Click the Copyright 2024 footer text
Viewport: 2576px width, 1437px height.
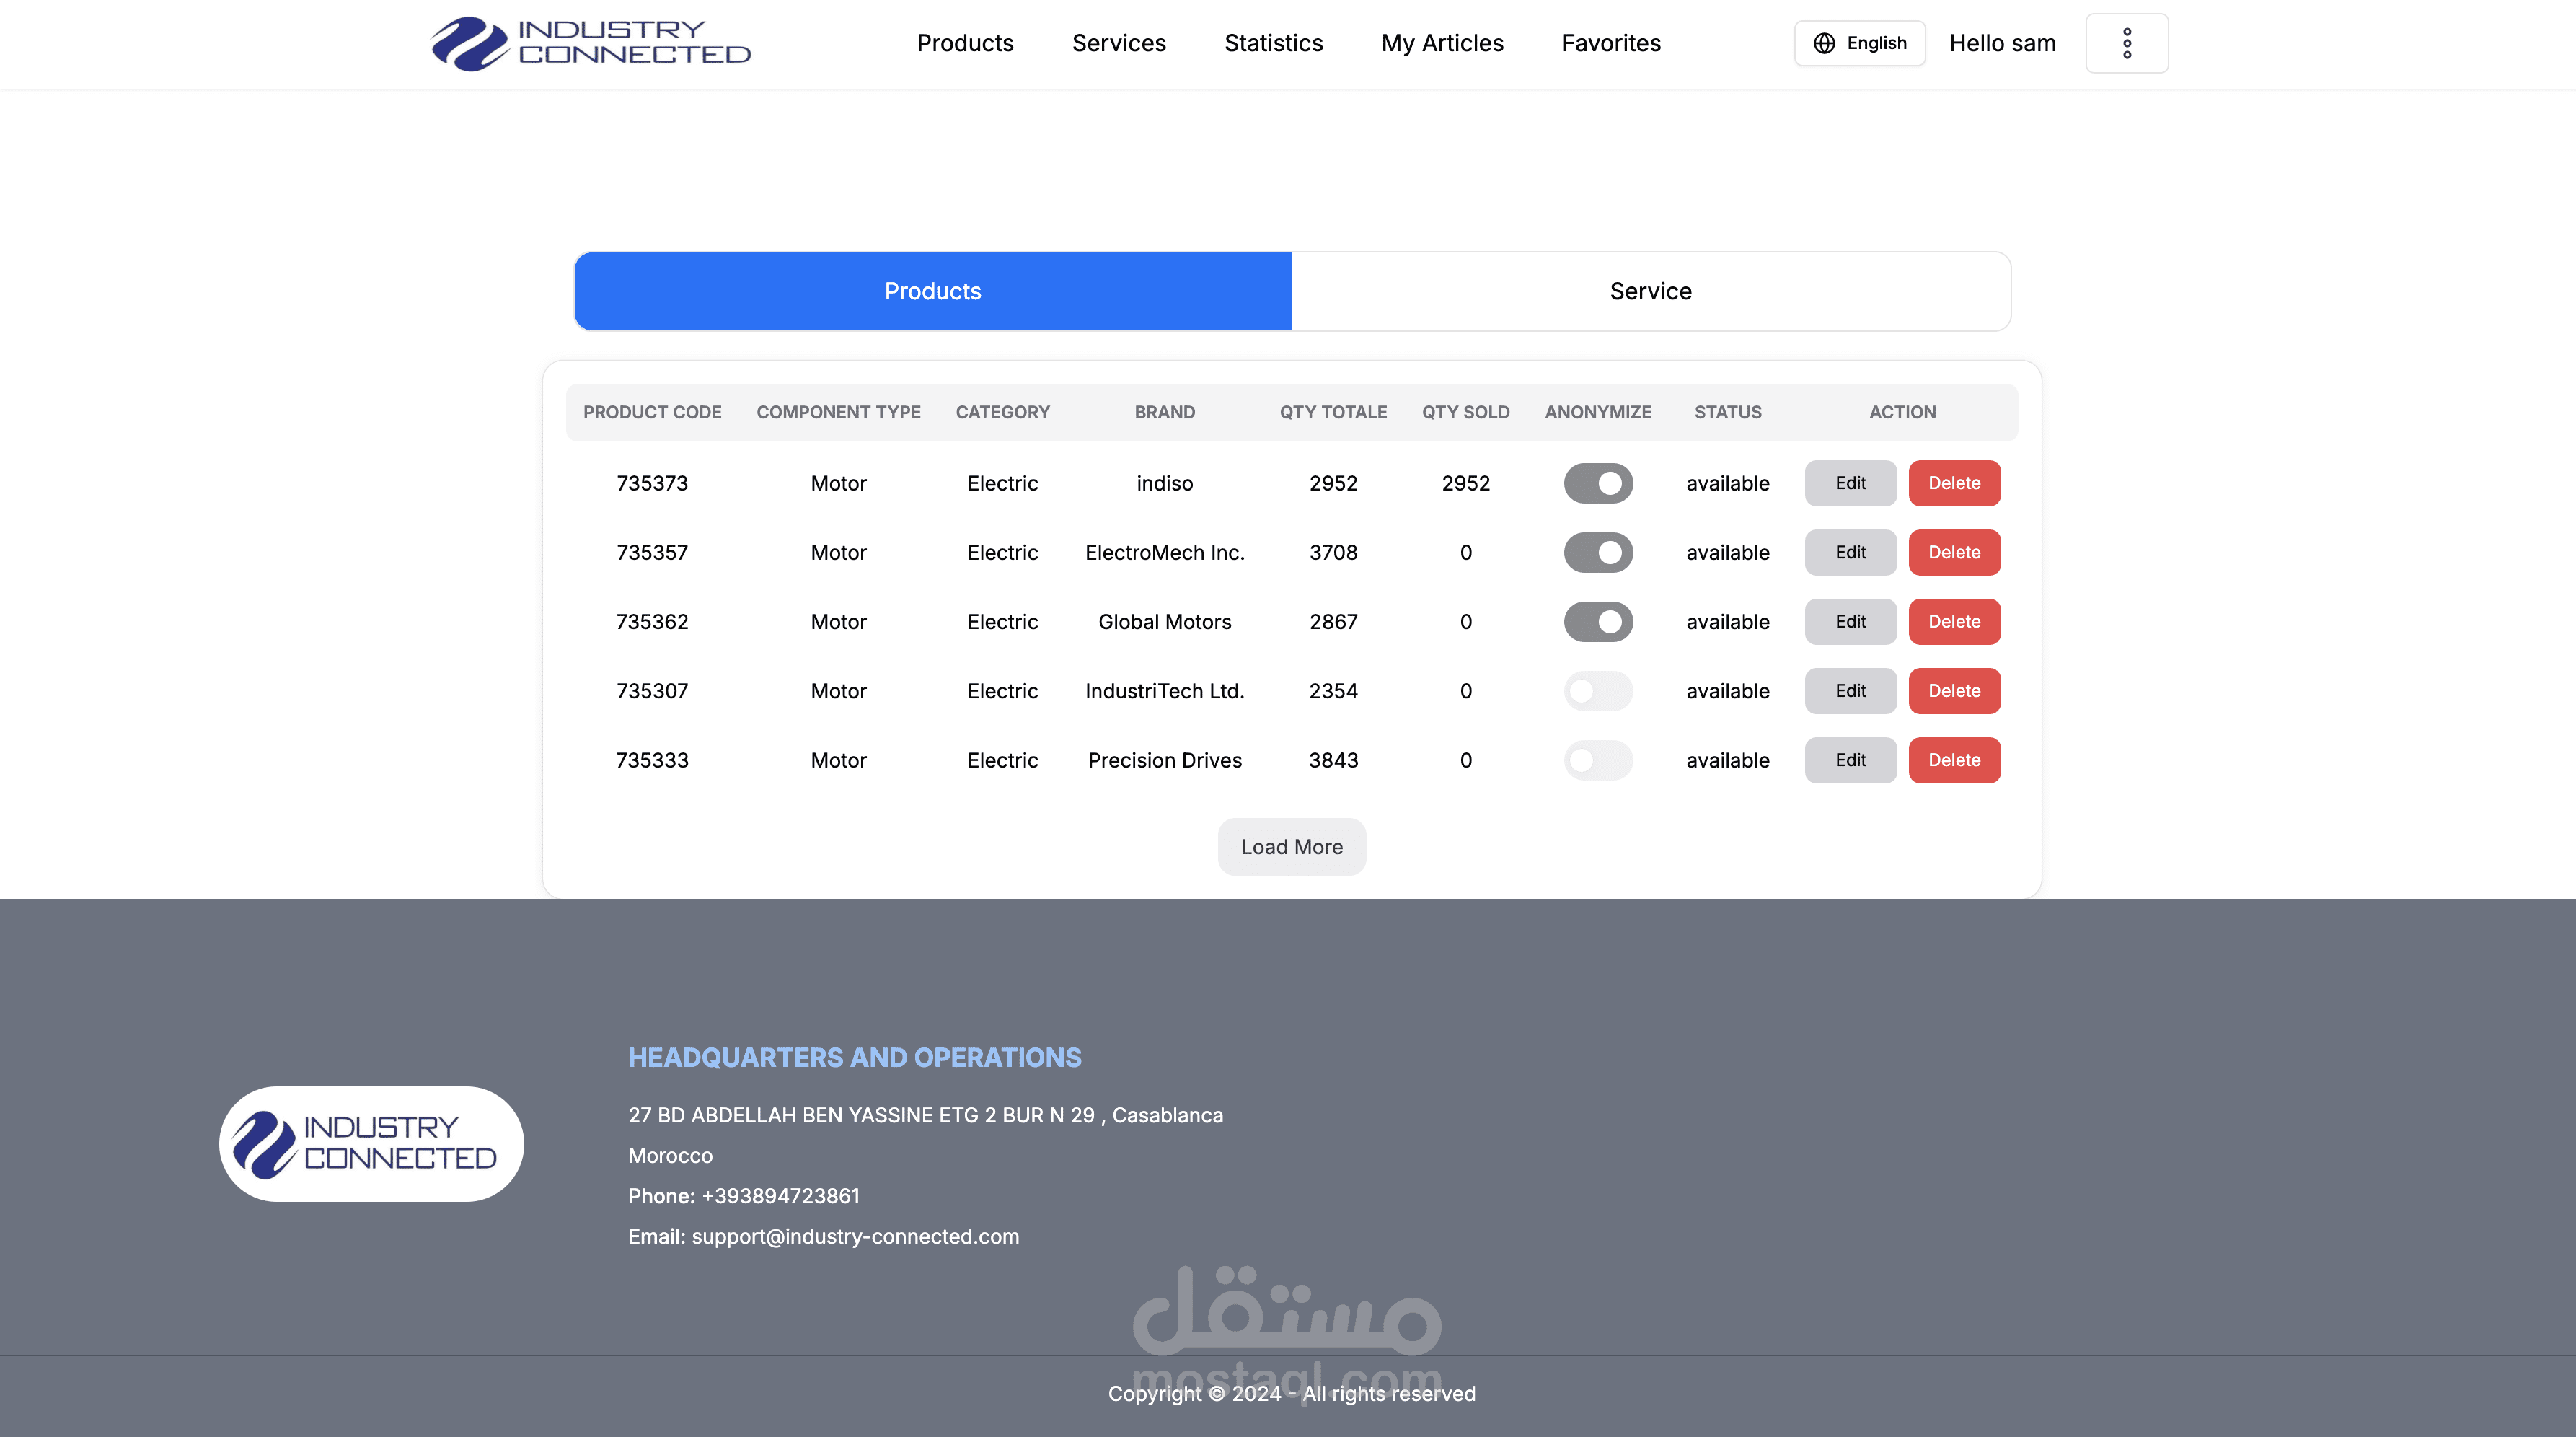[x=1291, y=1393]
